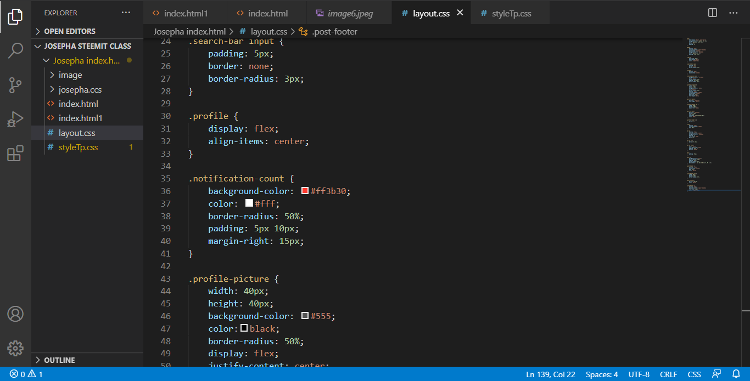Click the code minimap
The height and width of the screenshot is (381, 750).
(x=713, y=114)
